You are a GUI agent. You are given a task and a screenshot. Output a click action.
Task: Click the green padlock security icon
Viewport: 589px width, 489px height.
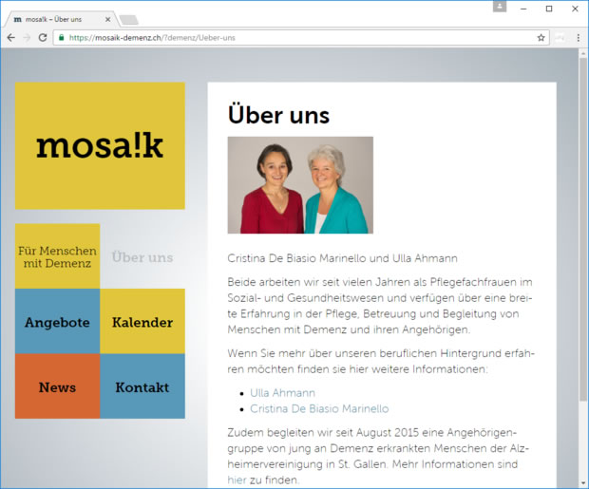pyautogui.click(x=61, y=38)
